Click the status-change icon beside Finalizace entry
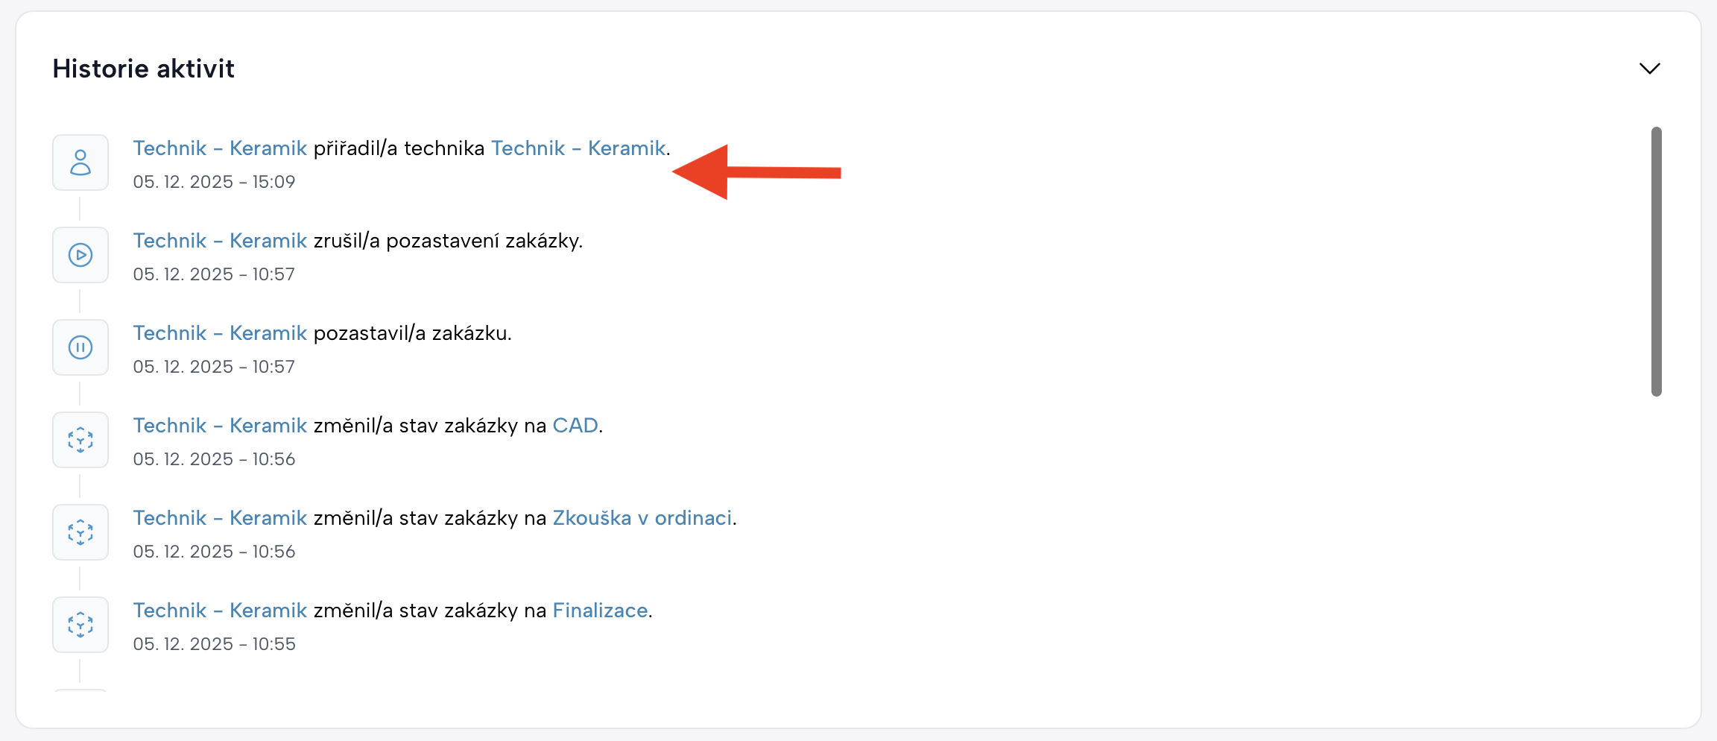The height and width of the screenshot is (741, 1717). coord(80,625)
